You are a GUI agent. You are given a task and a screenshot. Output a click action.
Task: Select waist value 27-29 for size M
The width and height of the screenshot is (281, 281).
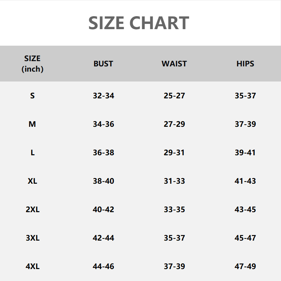pyautogui.click(x=174, y=124)
